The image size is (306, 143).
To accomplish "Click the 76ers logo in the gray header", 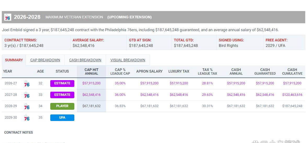I will (x=8, y=17).
